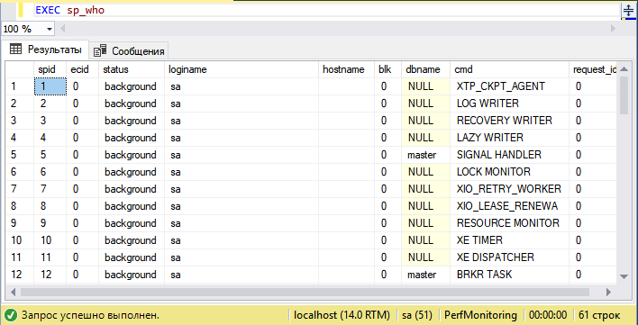Image resolution: width=638 pixels, height=325 pixels.
Task: Select the highlighted spid cell with value 1
Action: pos(50,86)
